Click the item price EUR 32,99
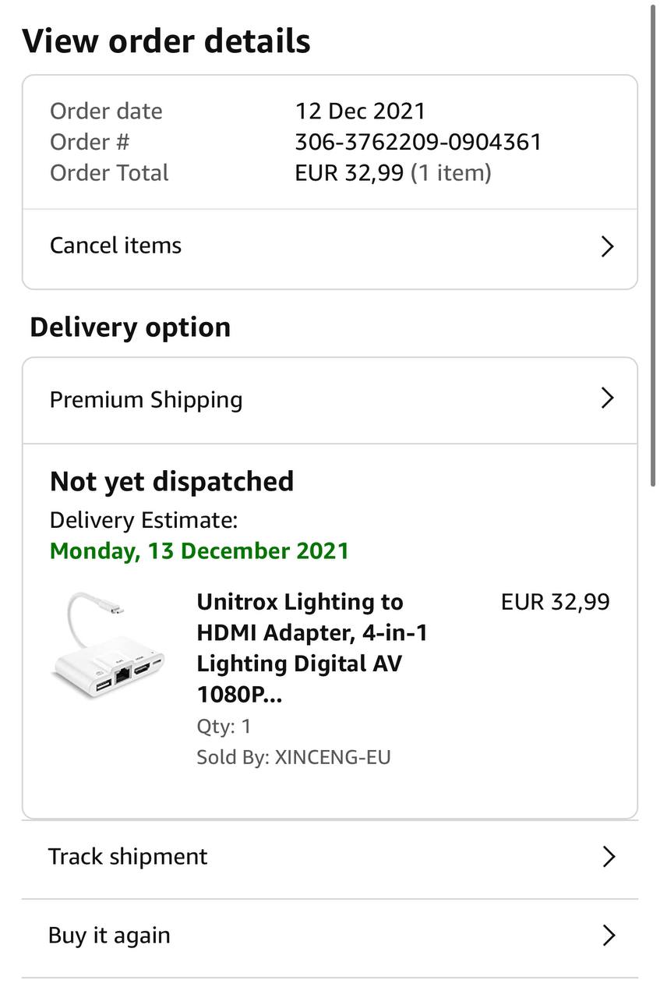Screen dimensions: 660x998 [555, 602]
